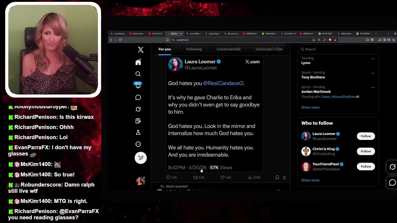Open the Profile person icon
The image size is (397, 223).
[138, 133]
